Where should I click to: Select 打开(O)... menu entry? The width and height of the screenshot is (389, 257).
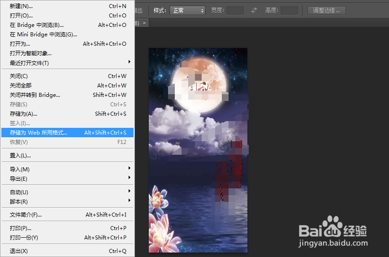pos(68,16)
